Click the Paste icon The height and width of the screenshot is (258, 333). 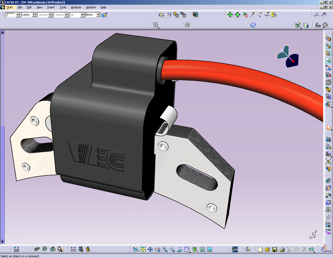tap(304, 249)
